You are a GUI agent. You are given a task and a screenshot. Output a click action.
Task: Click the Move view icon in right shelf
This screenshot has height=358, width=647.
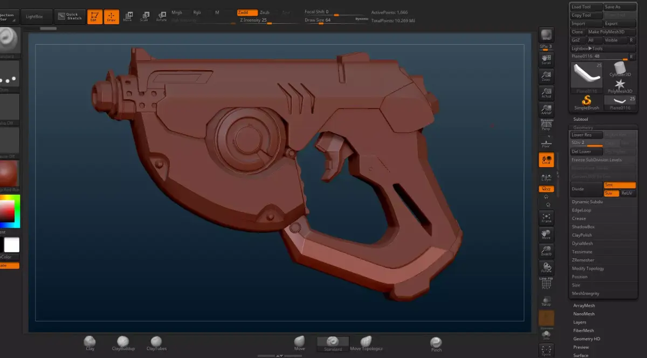coord(546,235)
